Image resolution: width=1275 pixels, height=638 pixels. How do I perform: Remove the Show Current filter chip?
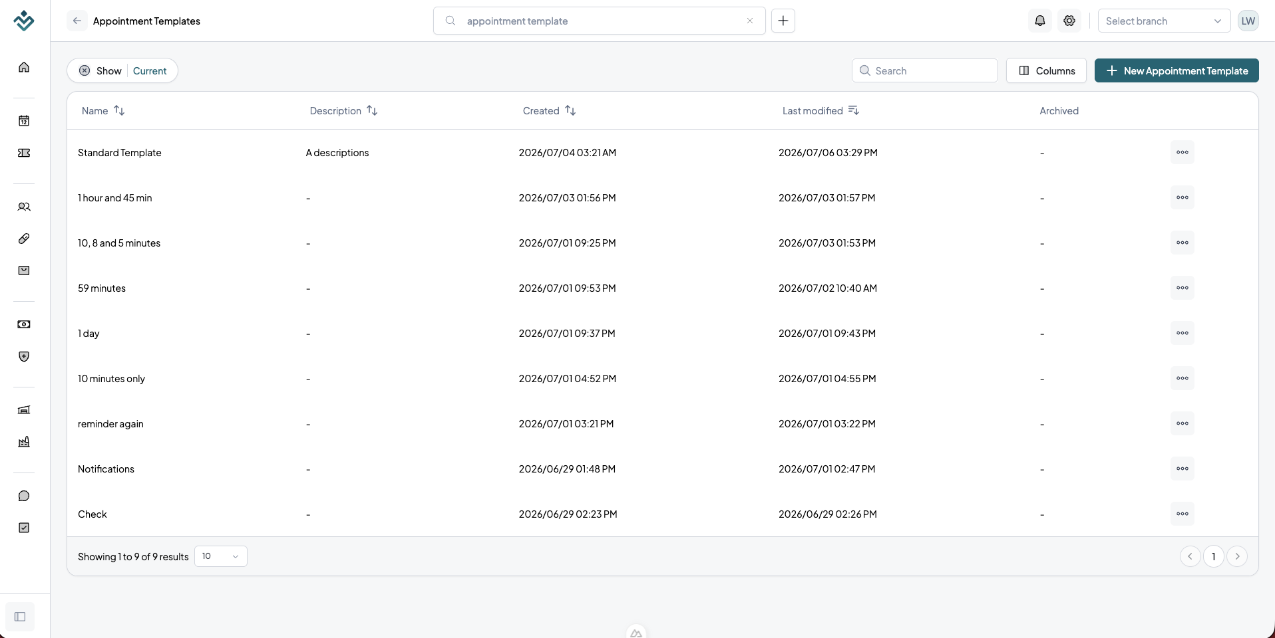tap(85, 70)
